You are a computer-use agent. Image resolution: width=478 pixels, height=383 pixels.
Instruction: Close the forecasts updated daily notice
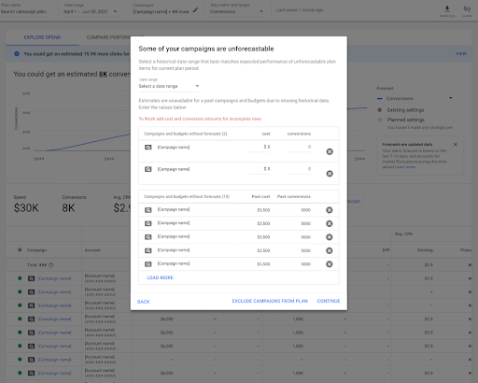pos(456,145)
